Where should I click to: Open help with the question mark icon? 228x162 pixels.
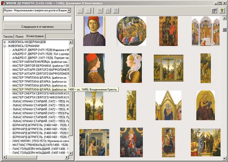222,11
